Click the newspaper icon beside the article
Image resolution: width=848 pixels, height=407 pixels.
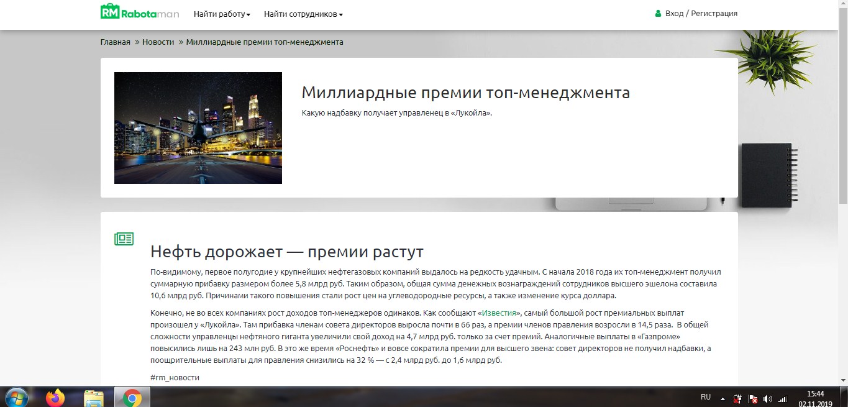124,239
